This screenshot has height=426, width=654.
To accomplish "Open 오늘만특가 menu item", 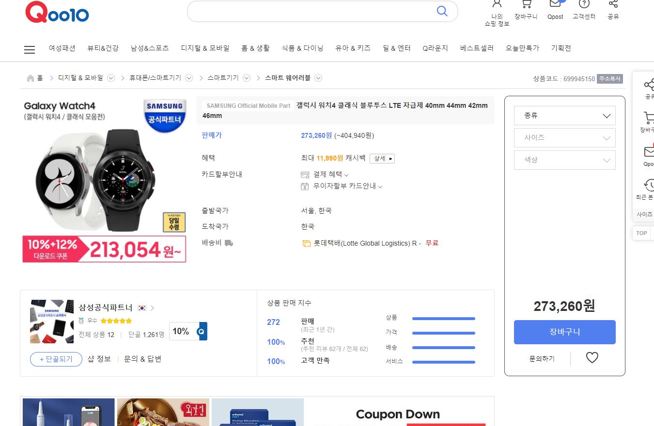I will point(522,48).
